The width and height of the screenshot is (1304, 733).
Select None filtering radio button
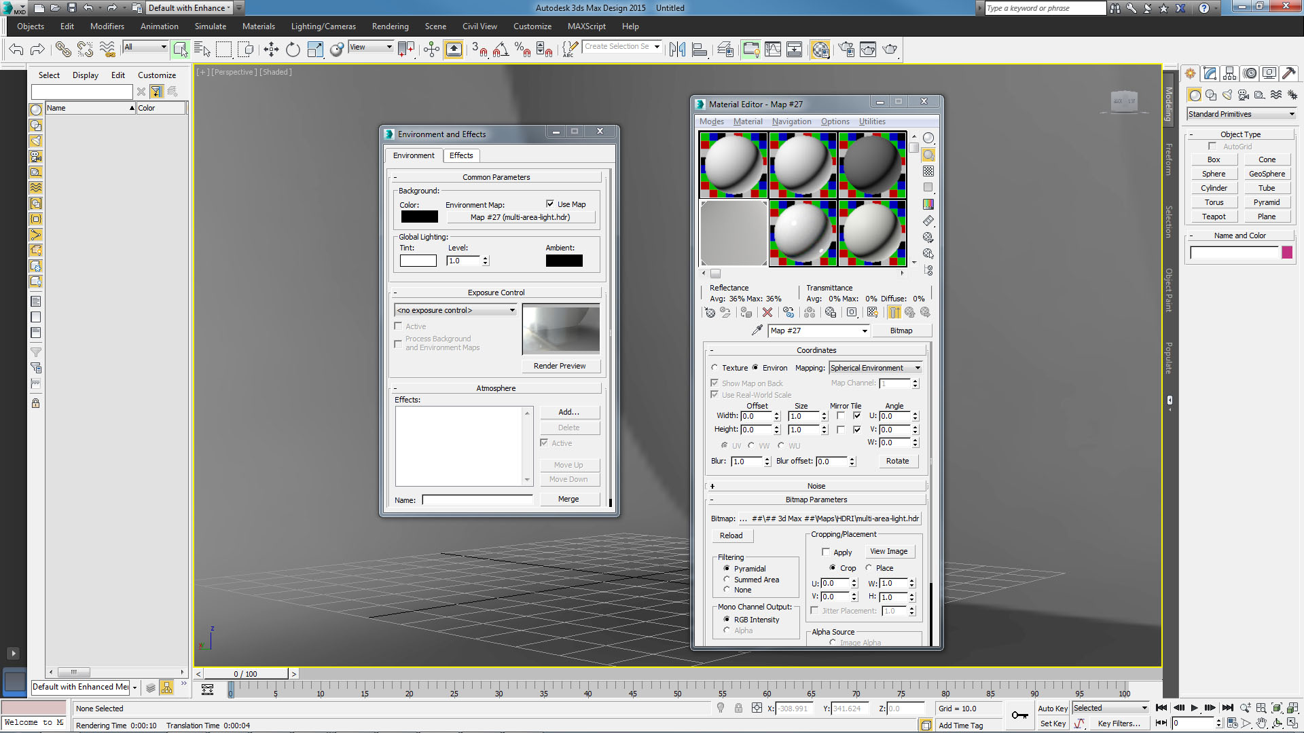click(x=727, y=589)
